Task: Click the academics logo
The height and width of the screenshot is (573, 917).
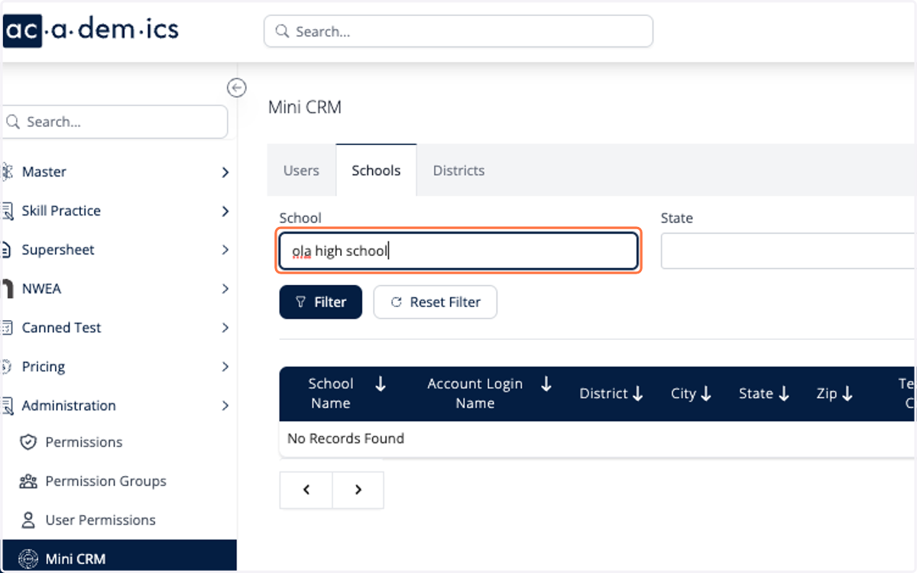Action: pyautogui.click(x=91, y=30)
